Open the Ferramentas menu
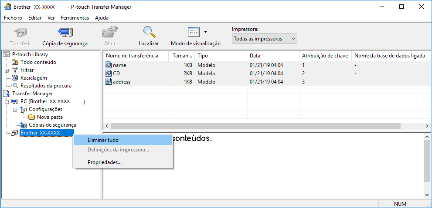 [x=75, y=18]
